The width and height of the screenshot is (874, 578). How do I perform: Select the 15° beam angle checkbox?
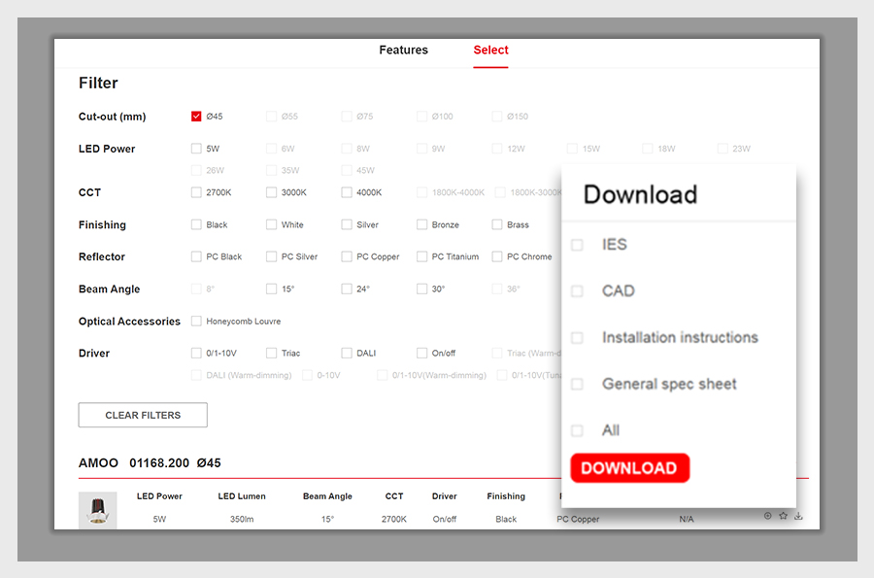272,289
